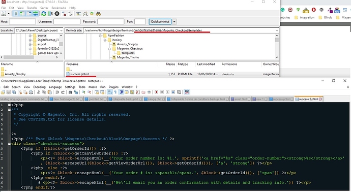351x192 pixels.
Task: Collapse the ApmFashion folder in remote tree
Action: pos(100,36)
